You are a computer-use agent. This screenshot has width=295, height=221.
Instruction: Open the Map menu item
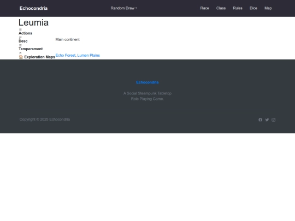268,8
